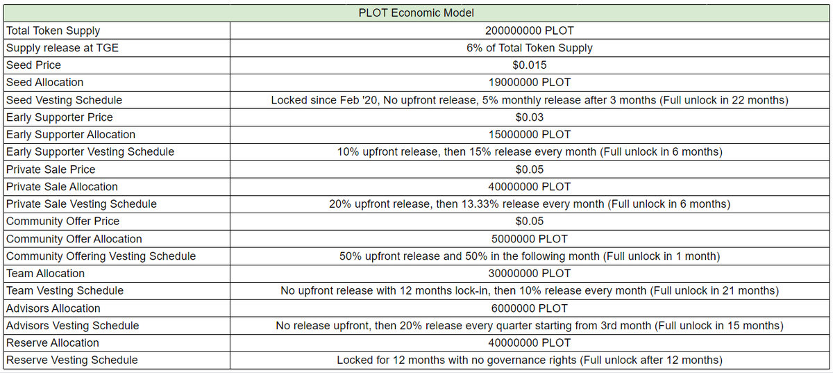833x373 pixels.
Task: Click the 19000000 PLOT seed allocation value
Action: pos(529,83)
